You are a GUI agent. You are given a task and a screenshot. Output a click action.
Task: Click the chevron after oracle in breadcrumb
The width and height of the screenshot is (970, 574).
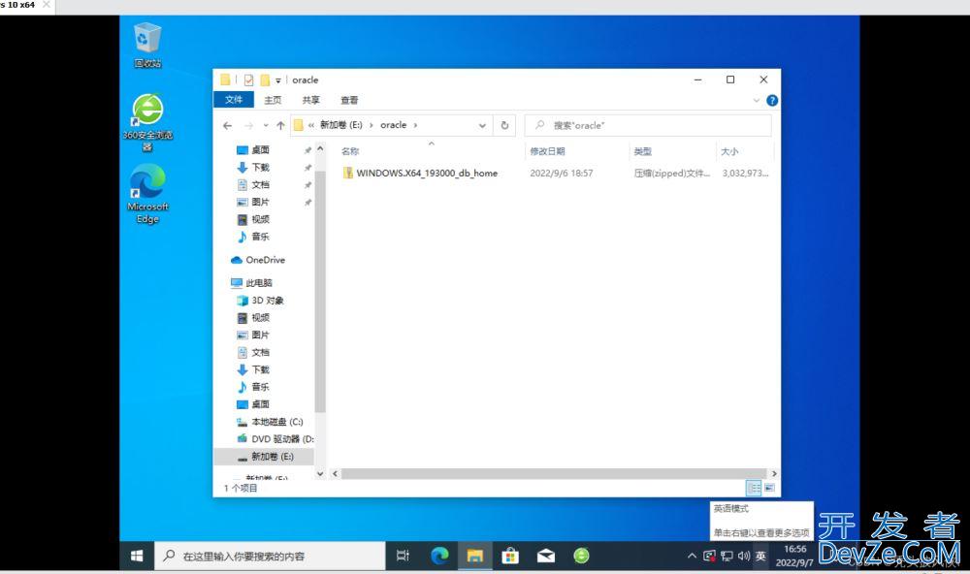pyautogui.click(x=415, y=126)
